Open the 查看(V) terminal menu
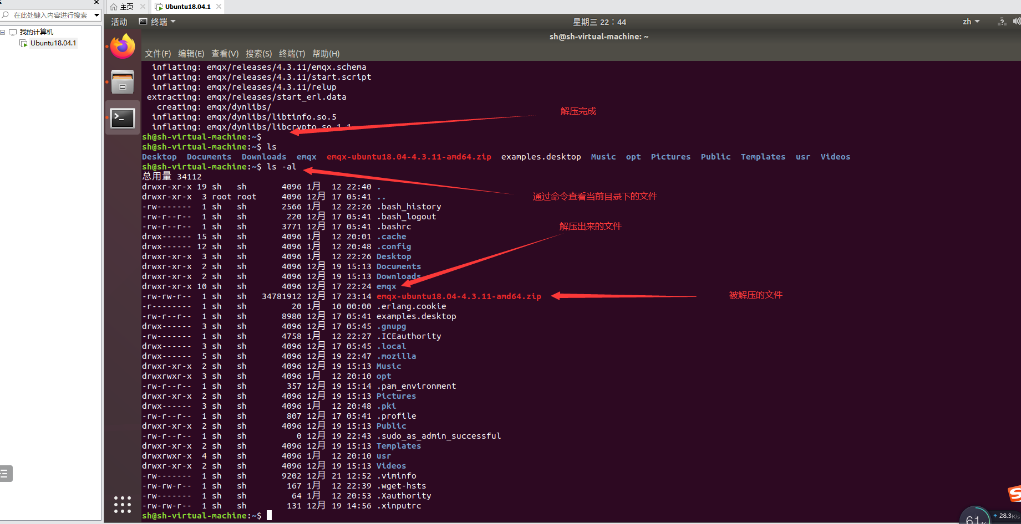 click(225, 54)
